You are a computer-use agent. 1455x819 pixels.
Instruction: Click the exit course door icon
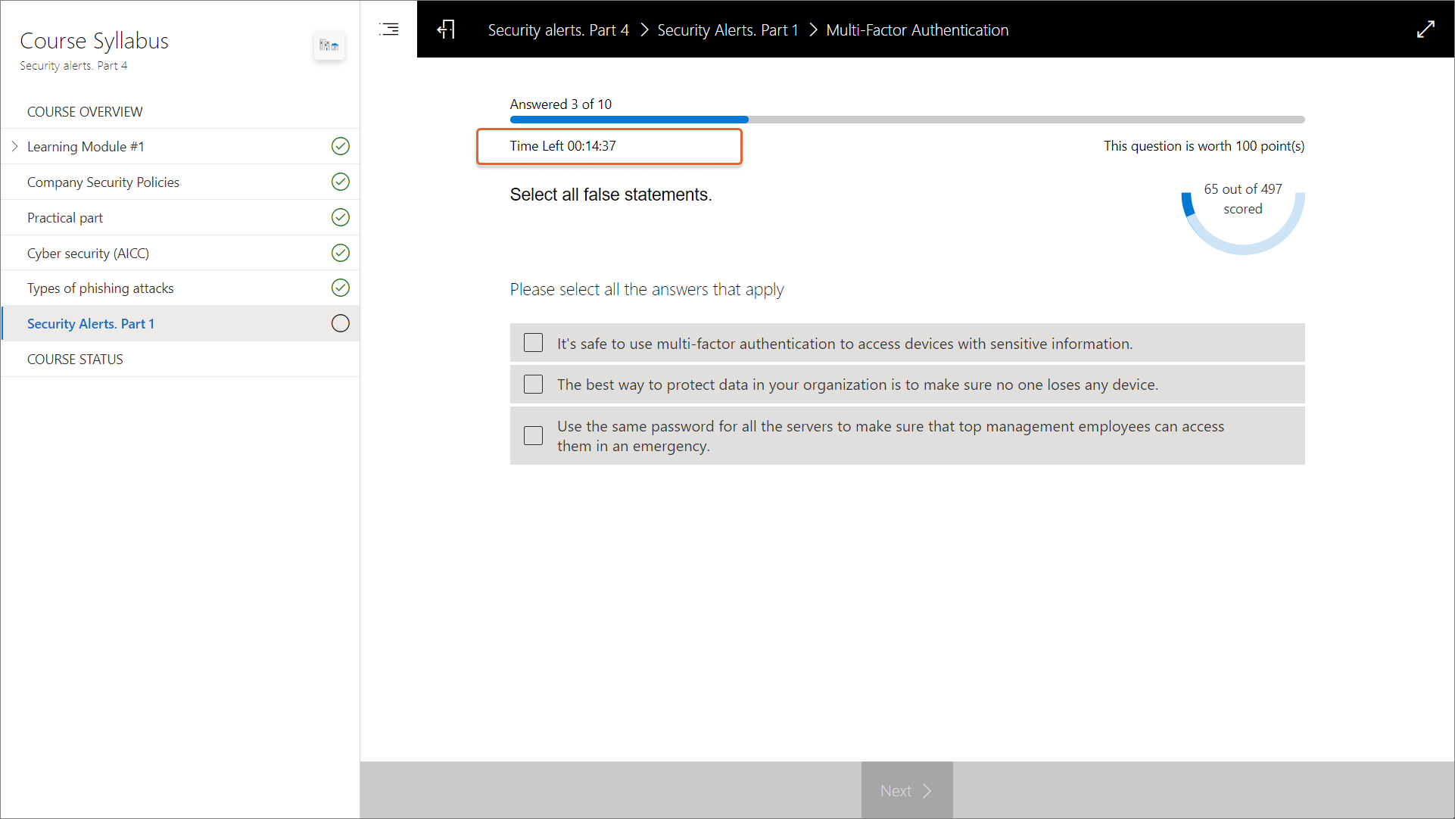[447, 30]
